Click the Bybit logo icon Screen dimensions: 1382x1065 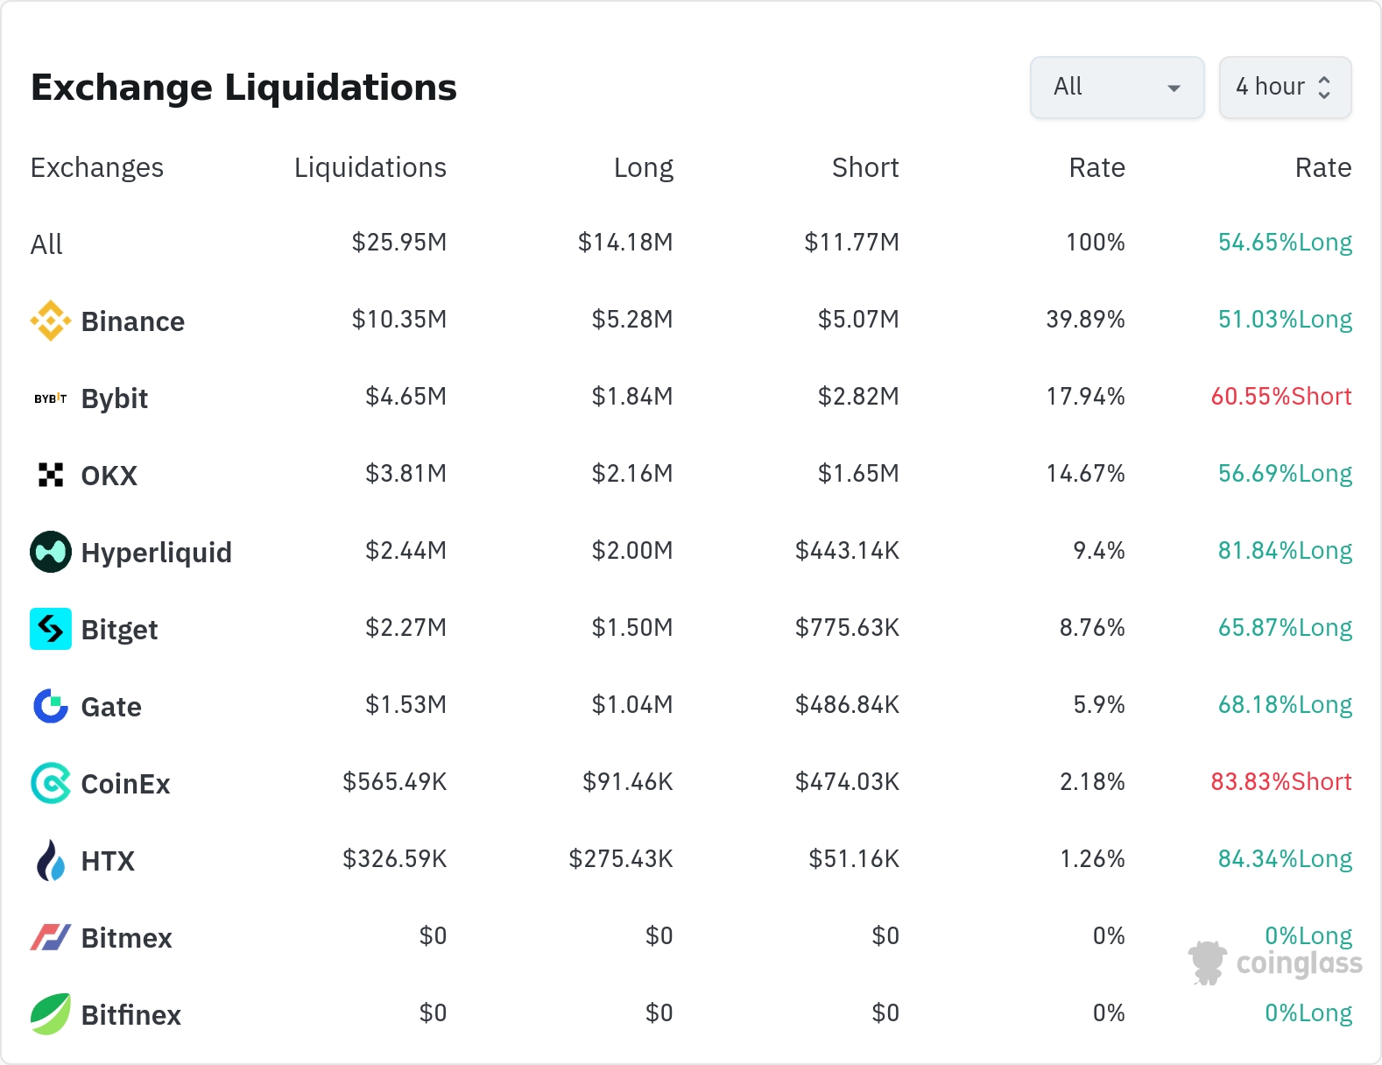click(51, 398)
